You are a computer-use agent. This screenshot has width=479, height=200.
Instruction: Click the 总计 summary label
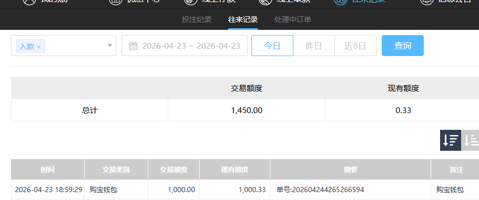89,110
